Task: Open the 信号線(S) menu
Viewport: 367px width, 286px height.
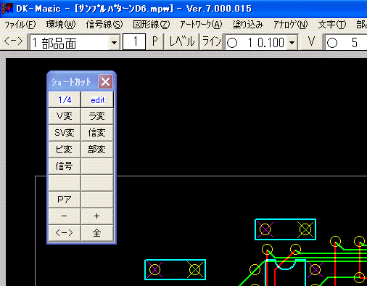Action: [104, 25]
